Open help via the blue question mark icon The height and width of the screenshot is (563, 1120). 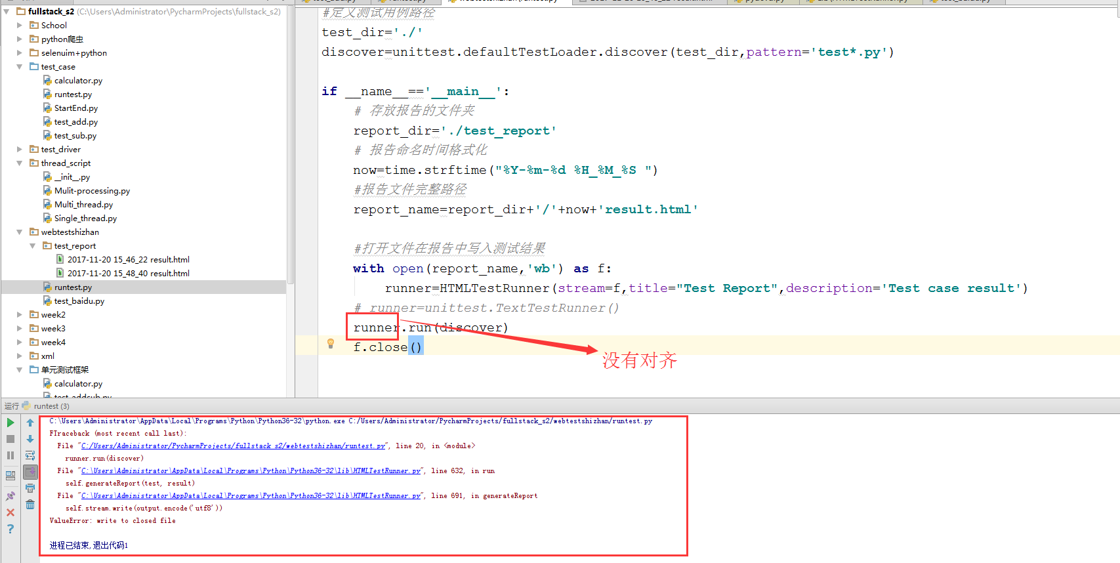(10, 529)
